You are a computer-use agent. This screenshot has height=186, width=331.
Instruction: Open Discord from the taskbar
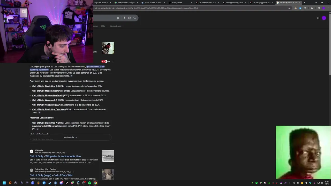[x=61, y=183]
